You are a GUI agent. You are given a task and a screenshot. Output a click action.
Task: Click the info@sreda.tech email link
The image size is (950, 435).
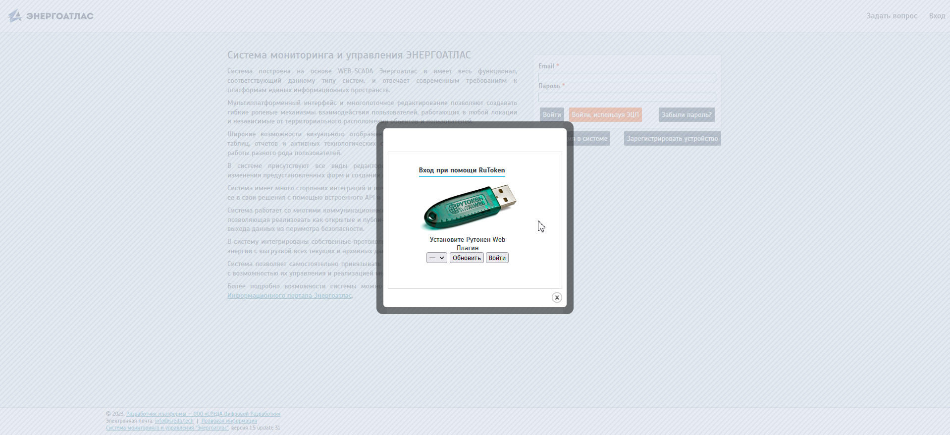click(x=174, y=421)
